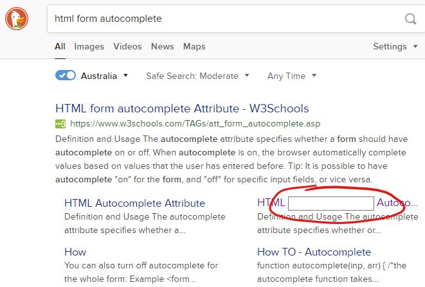The image size is (425, 287).
Task: Open the HTML Autocomplete Attribute sublink
Action: tap(134, 203)
